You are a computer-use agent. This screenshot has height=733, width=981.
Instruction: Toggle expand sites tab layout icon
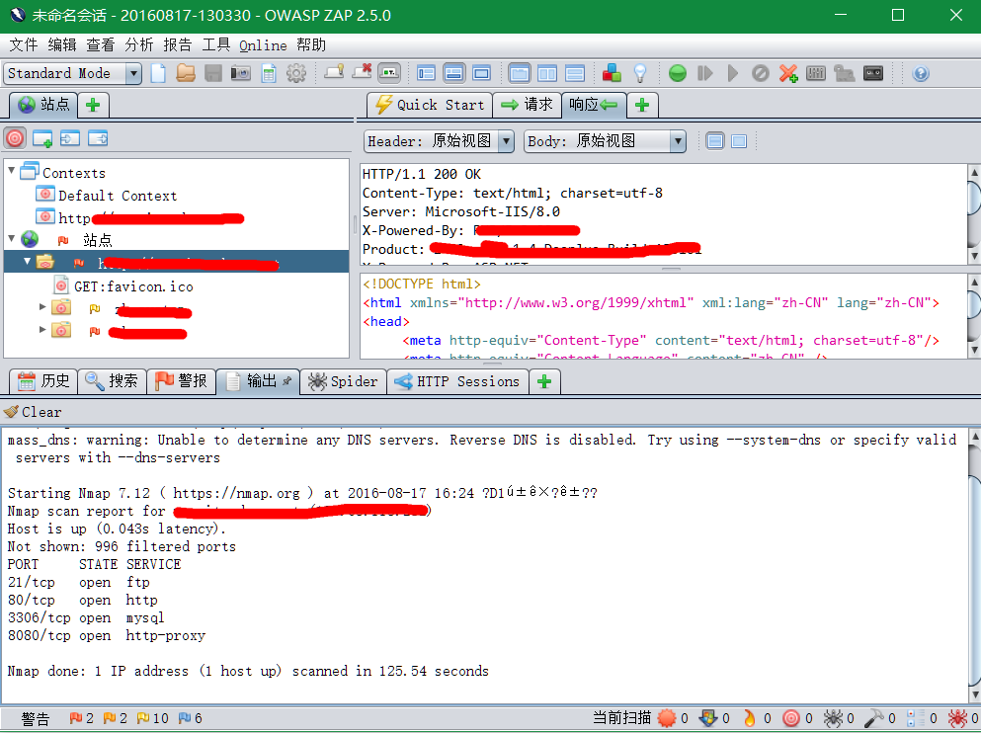(x=426, y=73)
